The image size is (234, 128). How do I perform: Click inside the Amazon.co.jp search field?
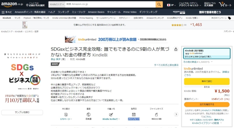tap(110, 5)
